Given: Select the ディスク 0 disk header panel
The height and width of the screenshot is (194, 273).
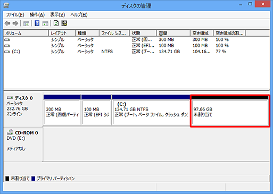Looking at the screenshot, I should (23, 109).
